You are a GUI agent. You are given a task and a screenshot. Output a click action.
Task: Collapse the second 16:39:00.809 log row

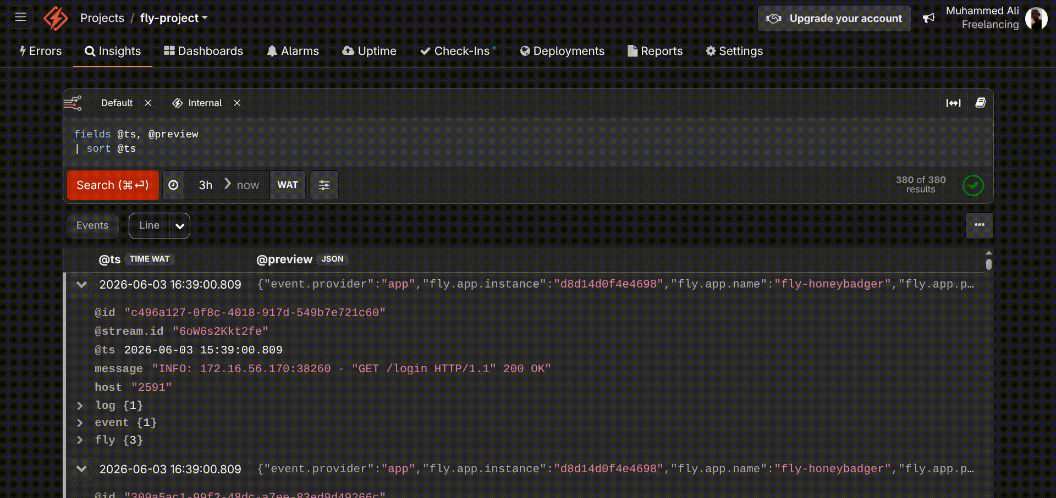click(x=81, y=469)
